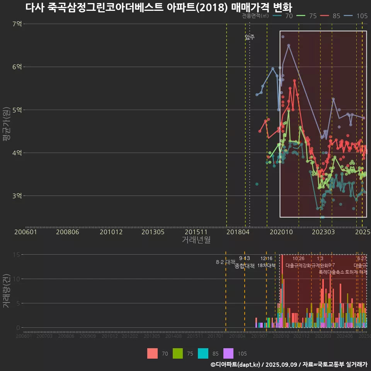This screenshot has height=371, width=371.
Task: Click 202112 on the volume chart x-axis
Action: pyautogui.click(x=301, y=336)
